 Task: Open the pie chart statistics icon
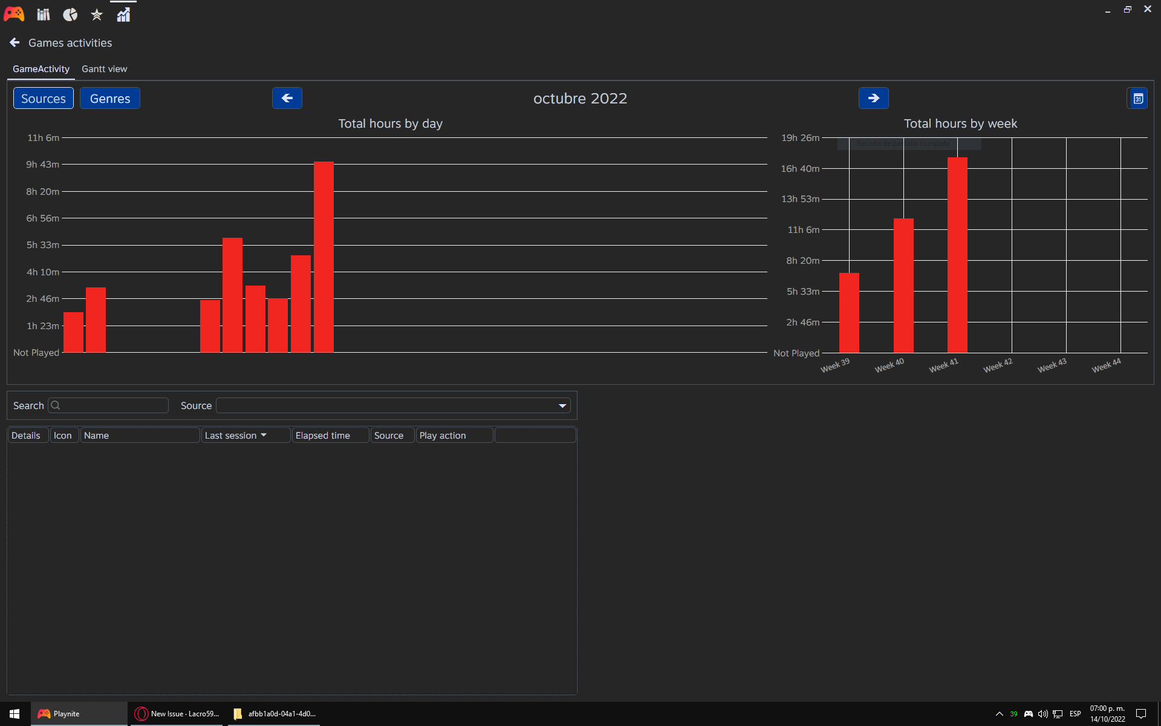(x=70, y=14)
